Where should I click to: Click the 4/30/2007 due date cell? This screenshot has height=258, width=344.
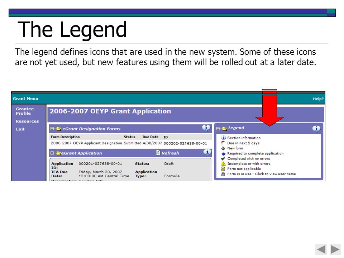(152, 143)
